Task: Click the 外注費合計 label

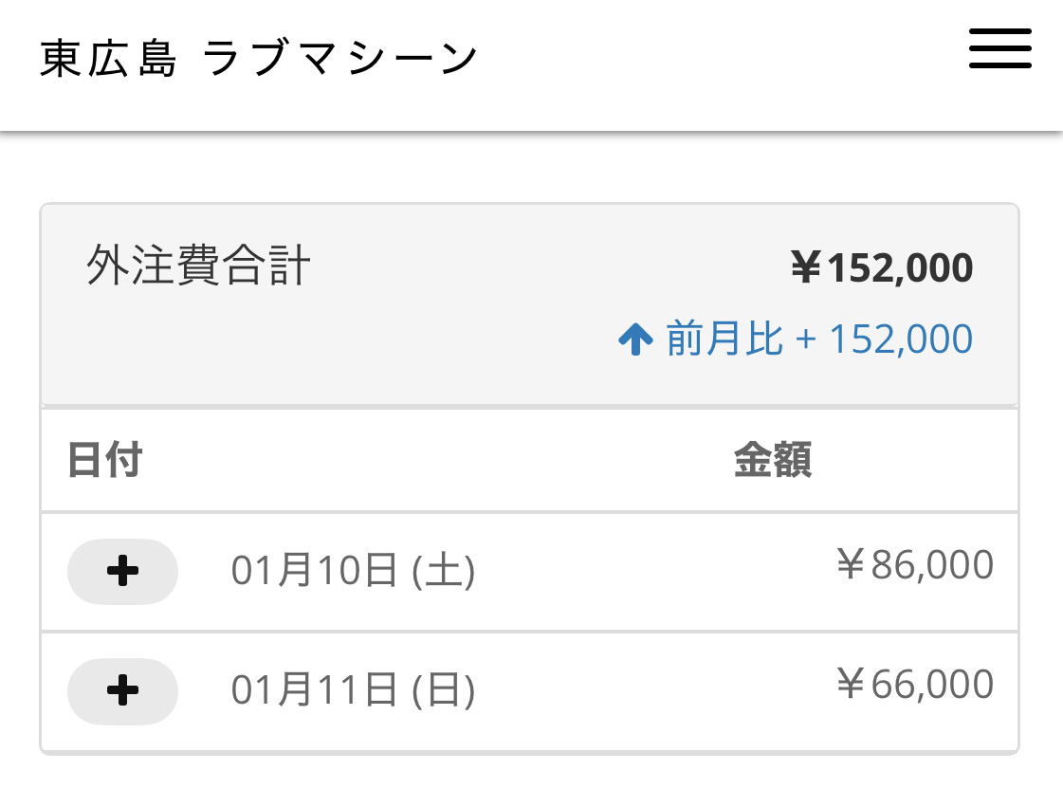Action: click(198, 267)
